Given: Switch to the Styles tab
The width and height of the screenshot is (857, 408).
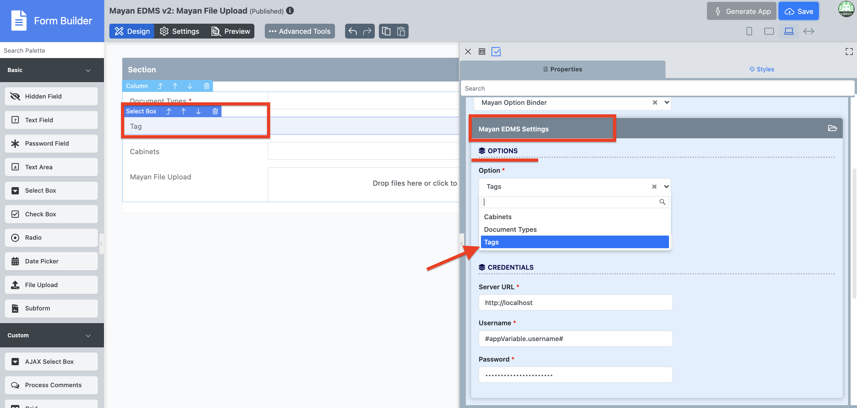Looking at the screenshot, I should pyautogui.click(x=761, y=69).
